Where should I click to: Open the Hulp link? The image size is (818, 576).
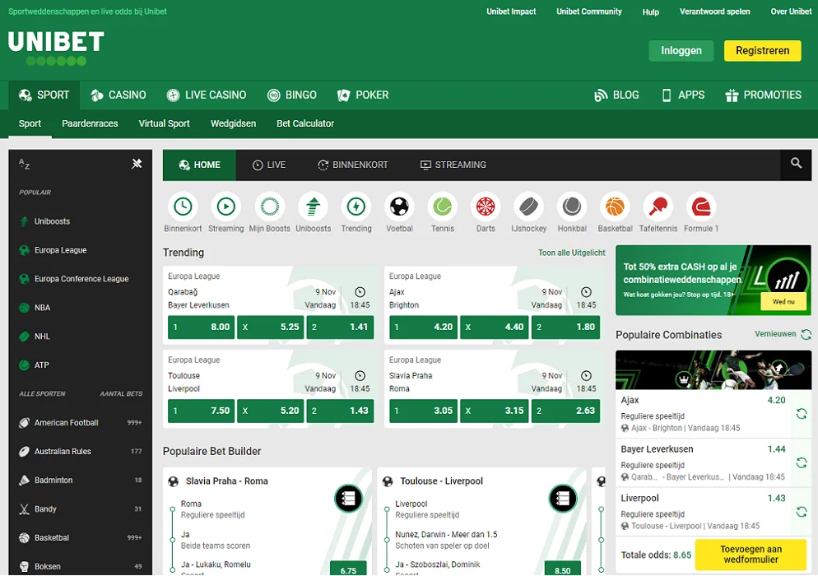tap(651, 12)
